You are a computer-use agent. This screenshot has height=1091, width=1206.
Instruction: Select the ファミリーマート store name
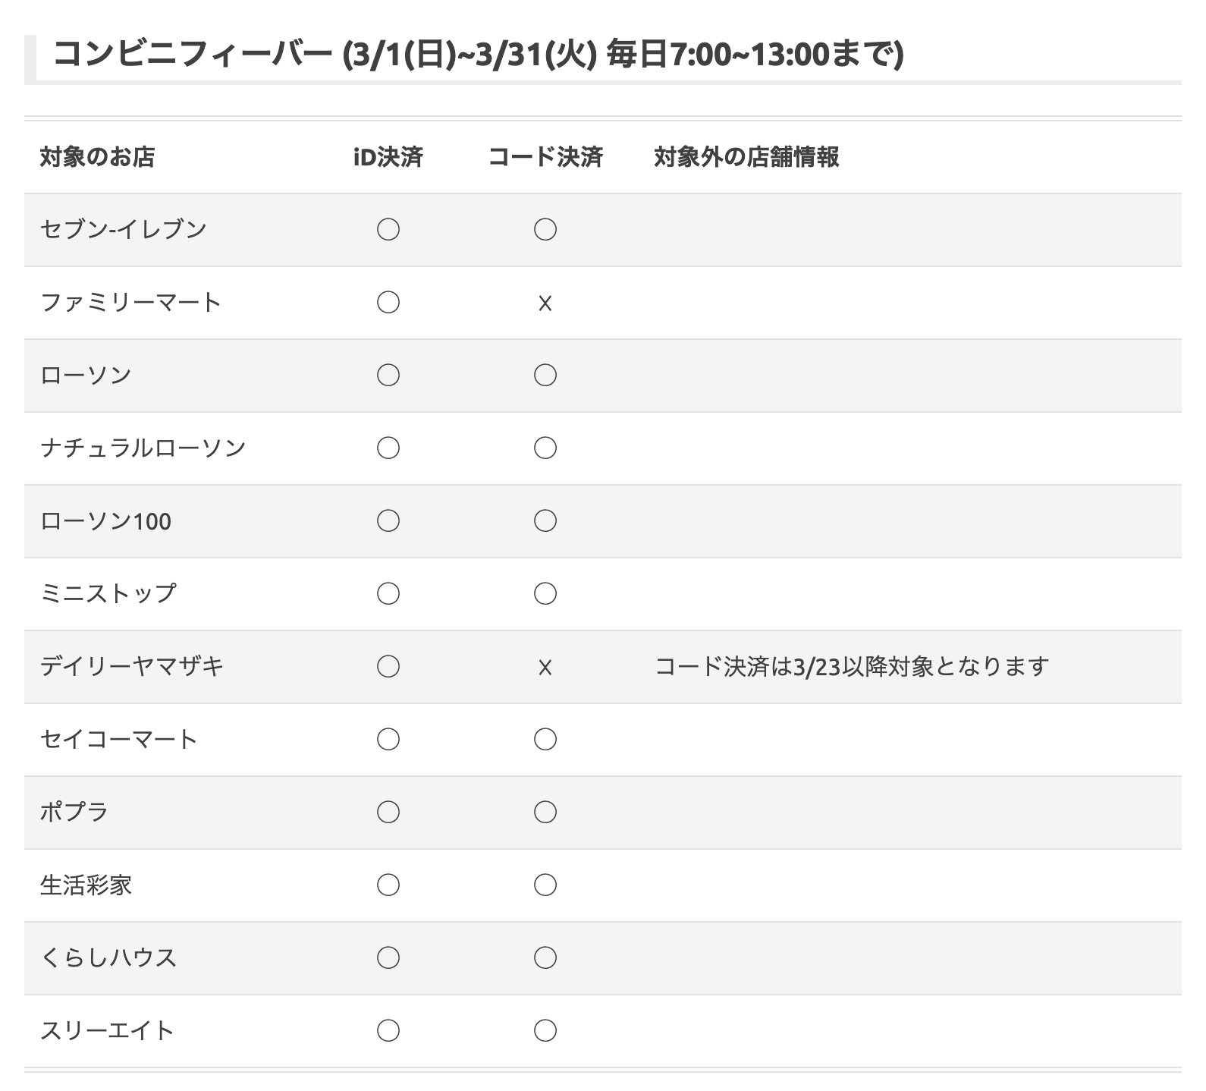(130, 302)
